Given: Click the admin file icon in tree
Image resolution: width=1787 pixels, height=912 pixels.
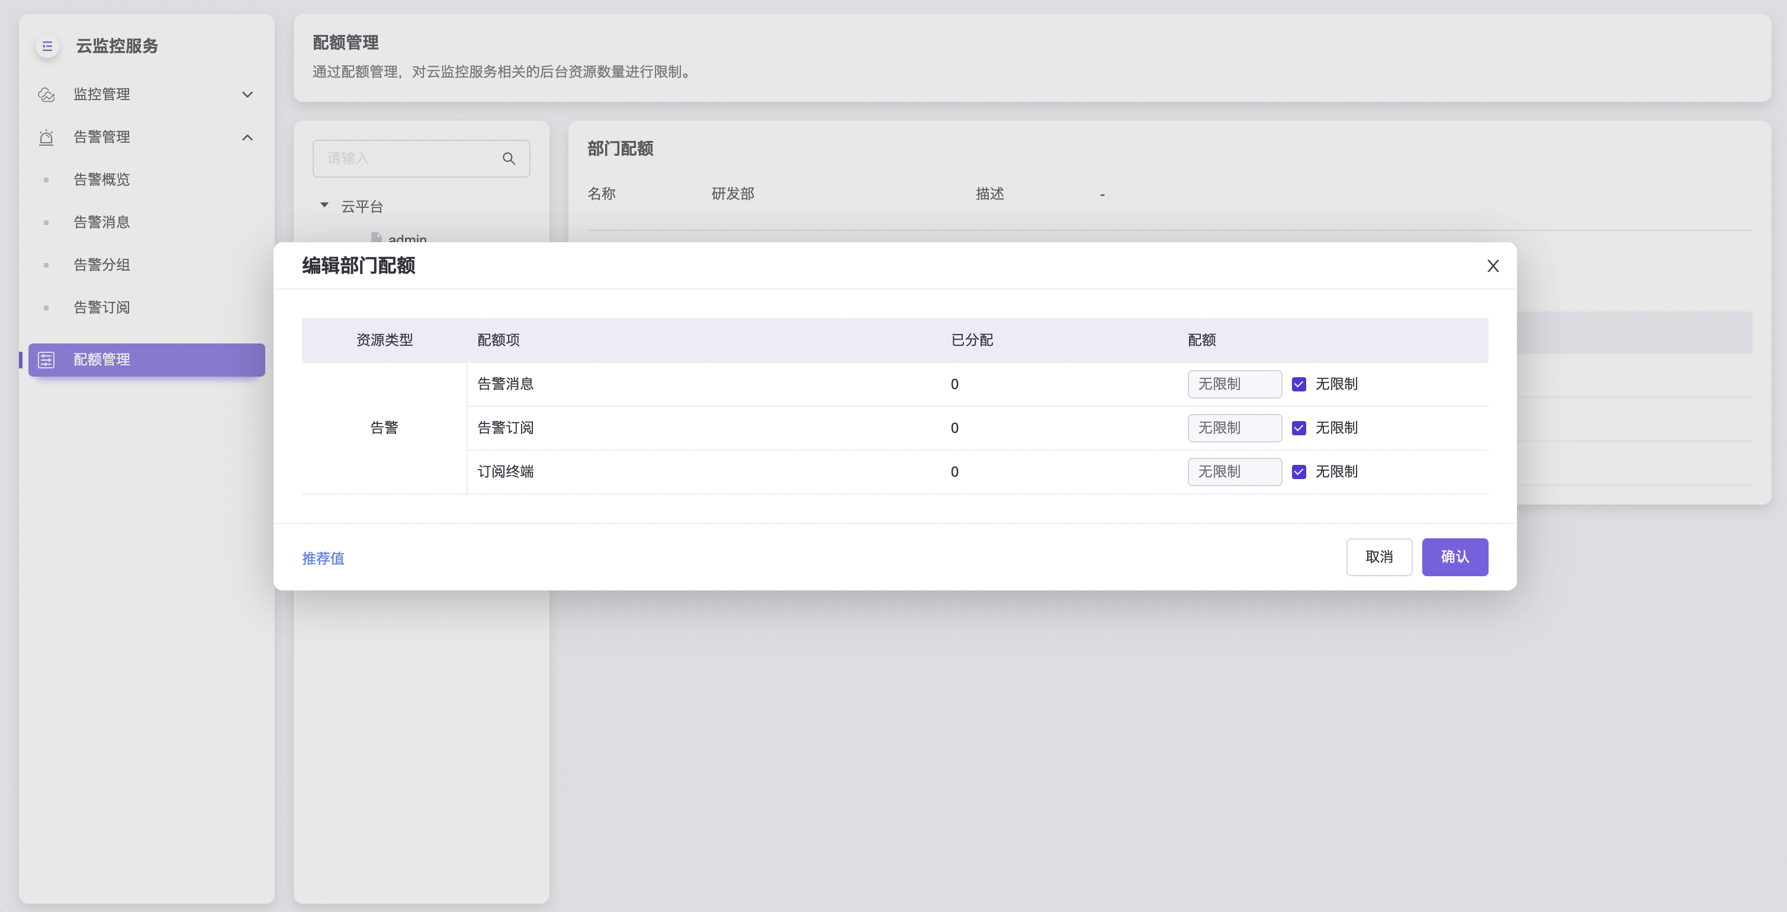Looking at the screenshot, I should click(377, 238).
